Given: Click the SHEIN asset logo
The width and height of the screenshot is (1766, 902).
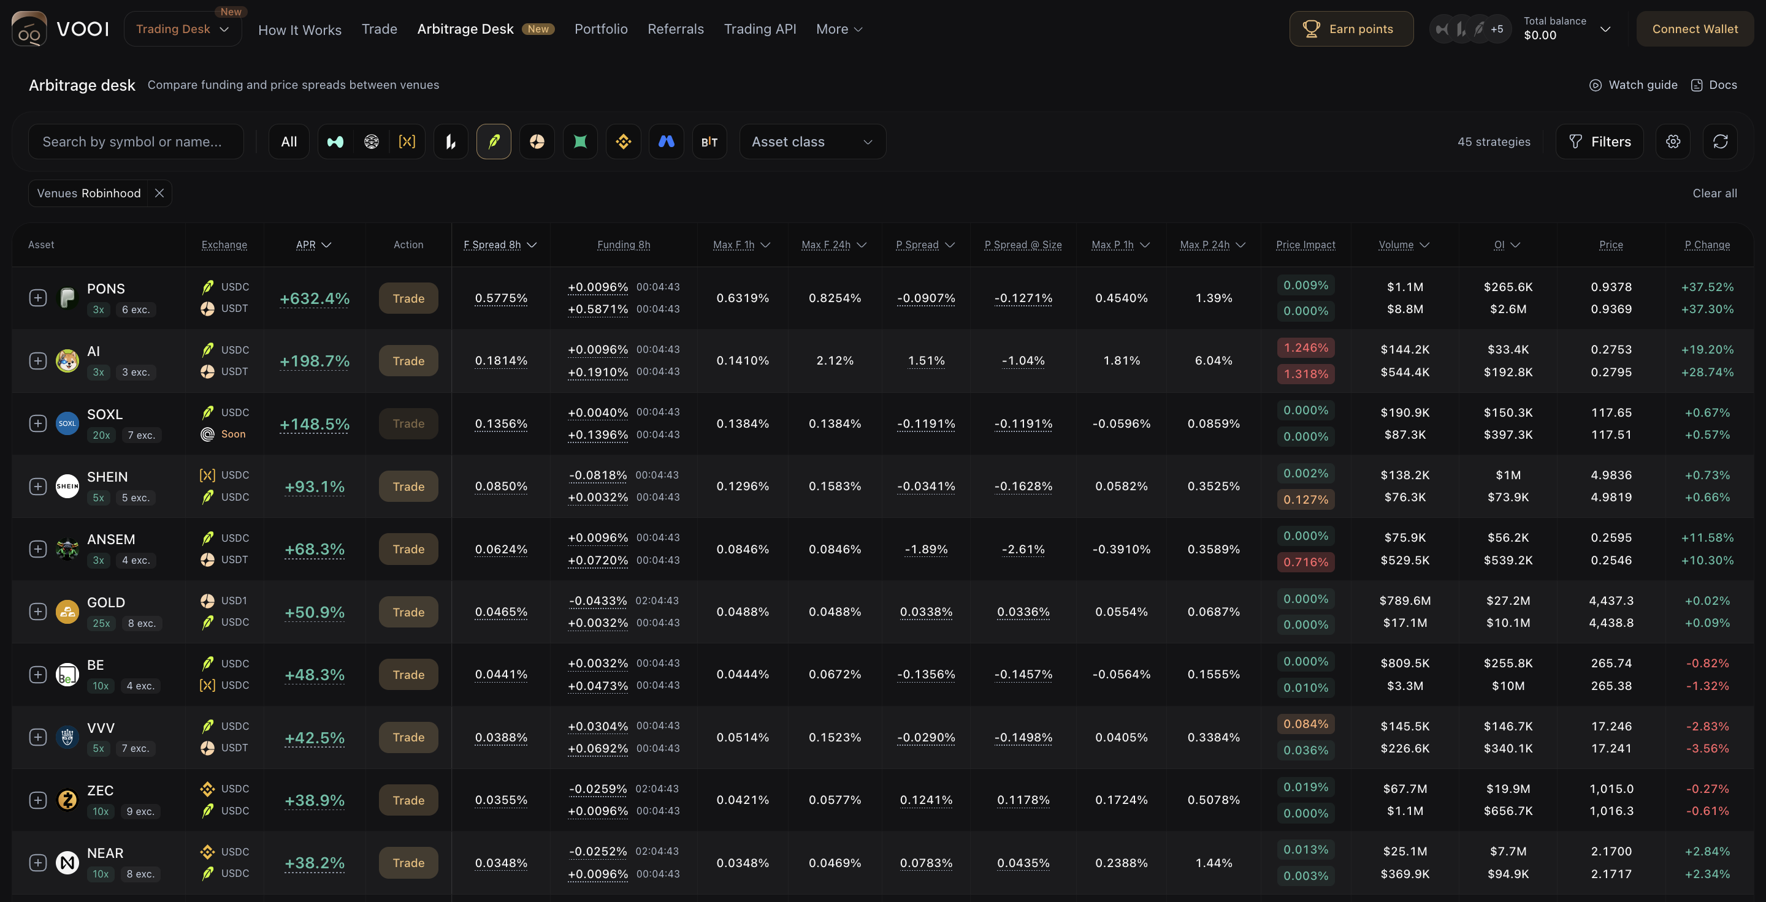Looking at the screenshot, I should 67,487.
